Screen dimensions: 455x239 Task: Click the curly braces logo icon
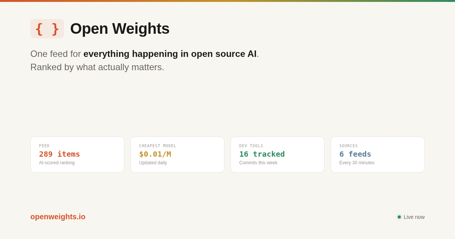47,29
